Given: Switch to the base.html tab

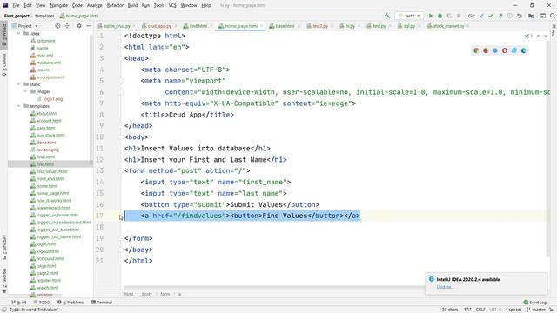Looking at the screenshot, I should click(282, 26).
